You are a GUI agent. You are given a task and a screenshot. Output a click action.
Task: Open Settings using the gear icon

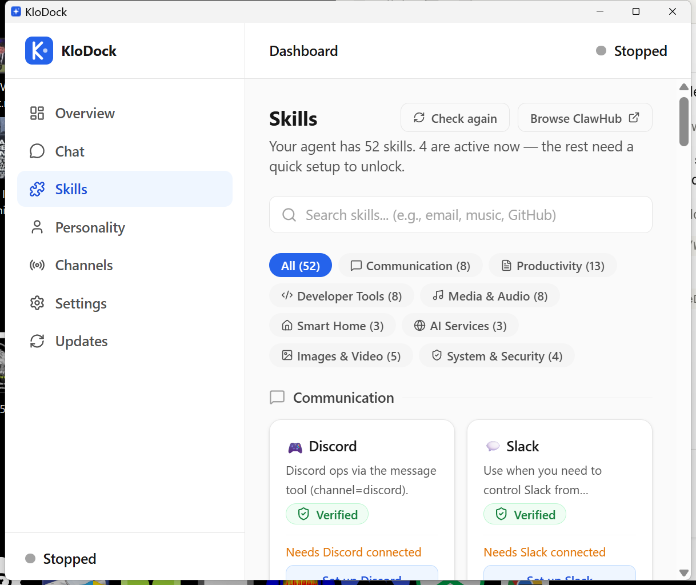click(37, 303)
